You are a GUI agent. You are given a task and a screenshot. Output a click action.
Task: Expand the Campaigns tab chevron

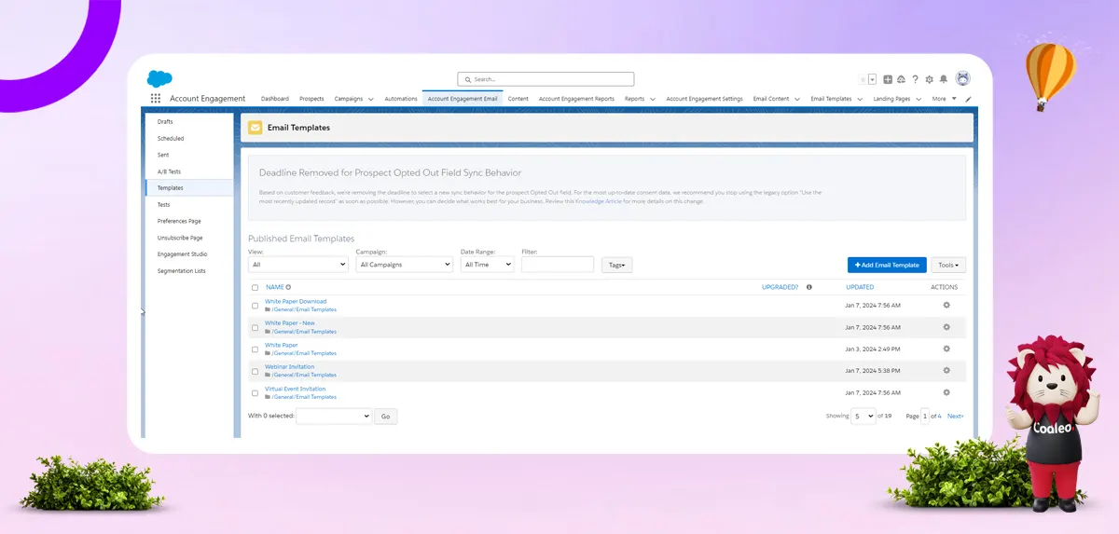(371, 99)
